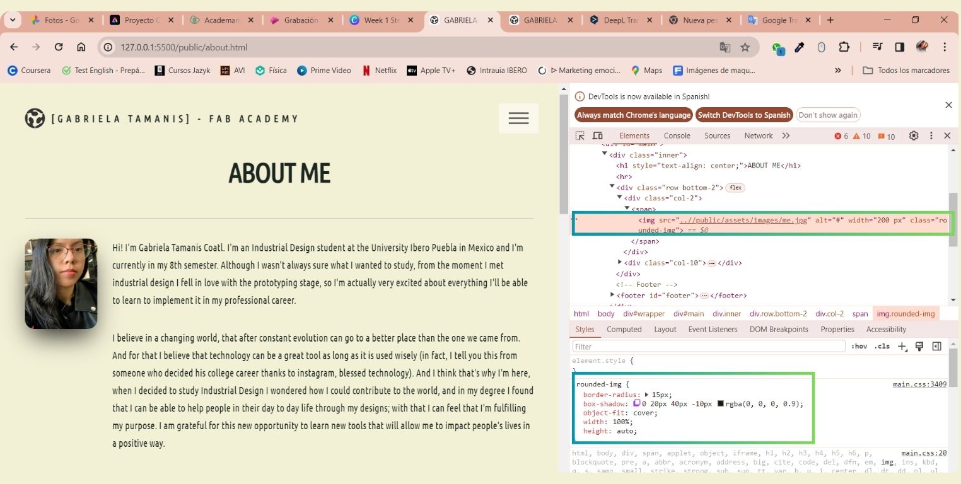Open the Coursera bookmark
Viewport: 961px width, 484px height.
pos(29,71)
